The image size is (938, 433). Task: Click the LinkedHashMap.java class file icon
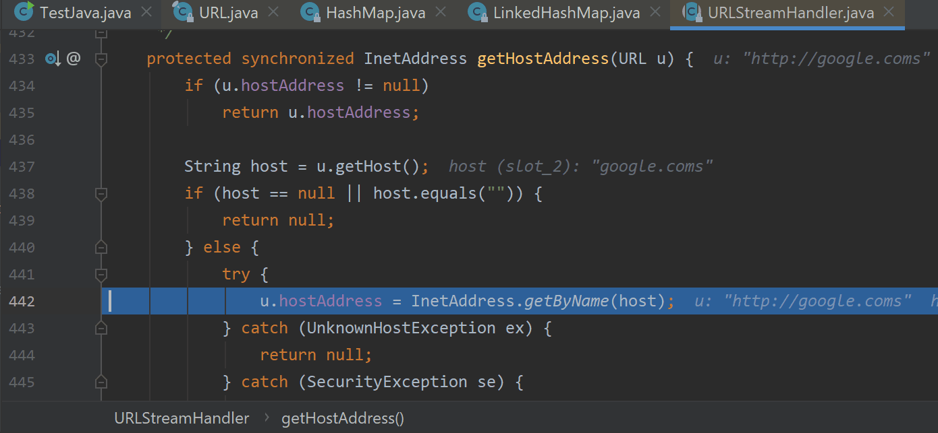[x=478, y=12]
